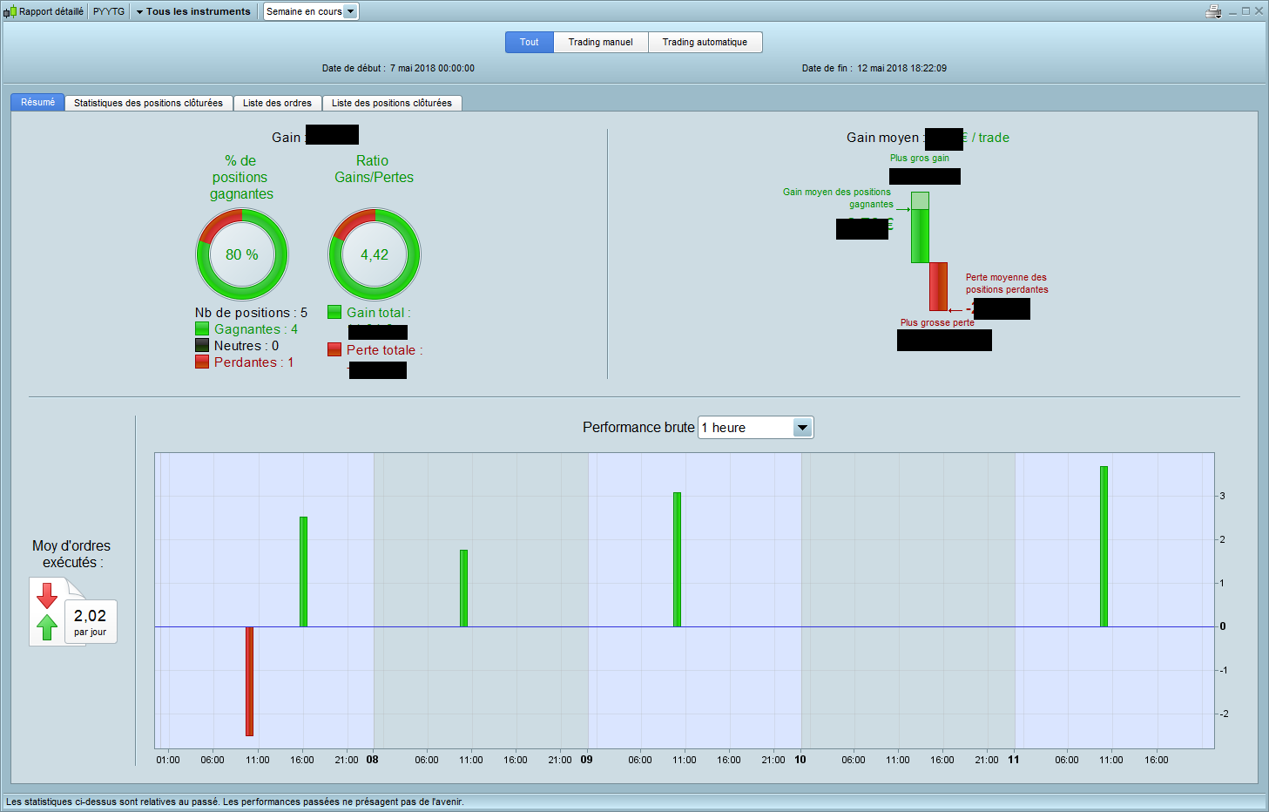
Task: Click the green up arrow orders icon
Action: tap(47, 626)
